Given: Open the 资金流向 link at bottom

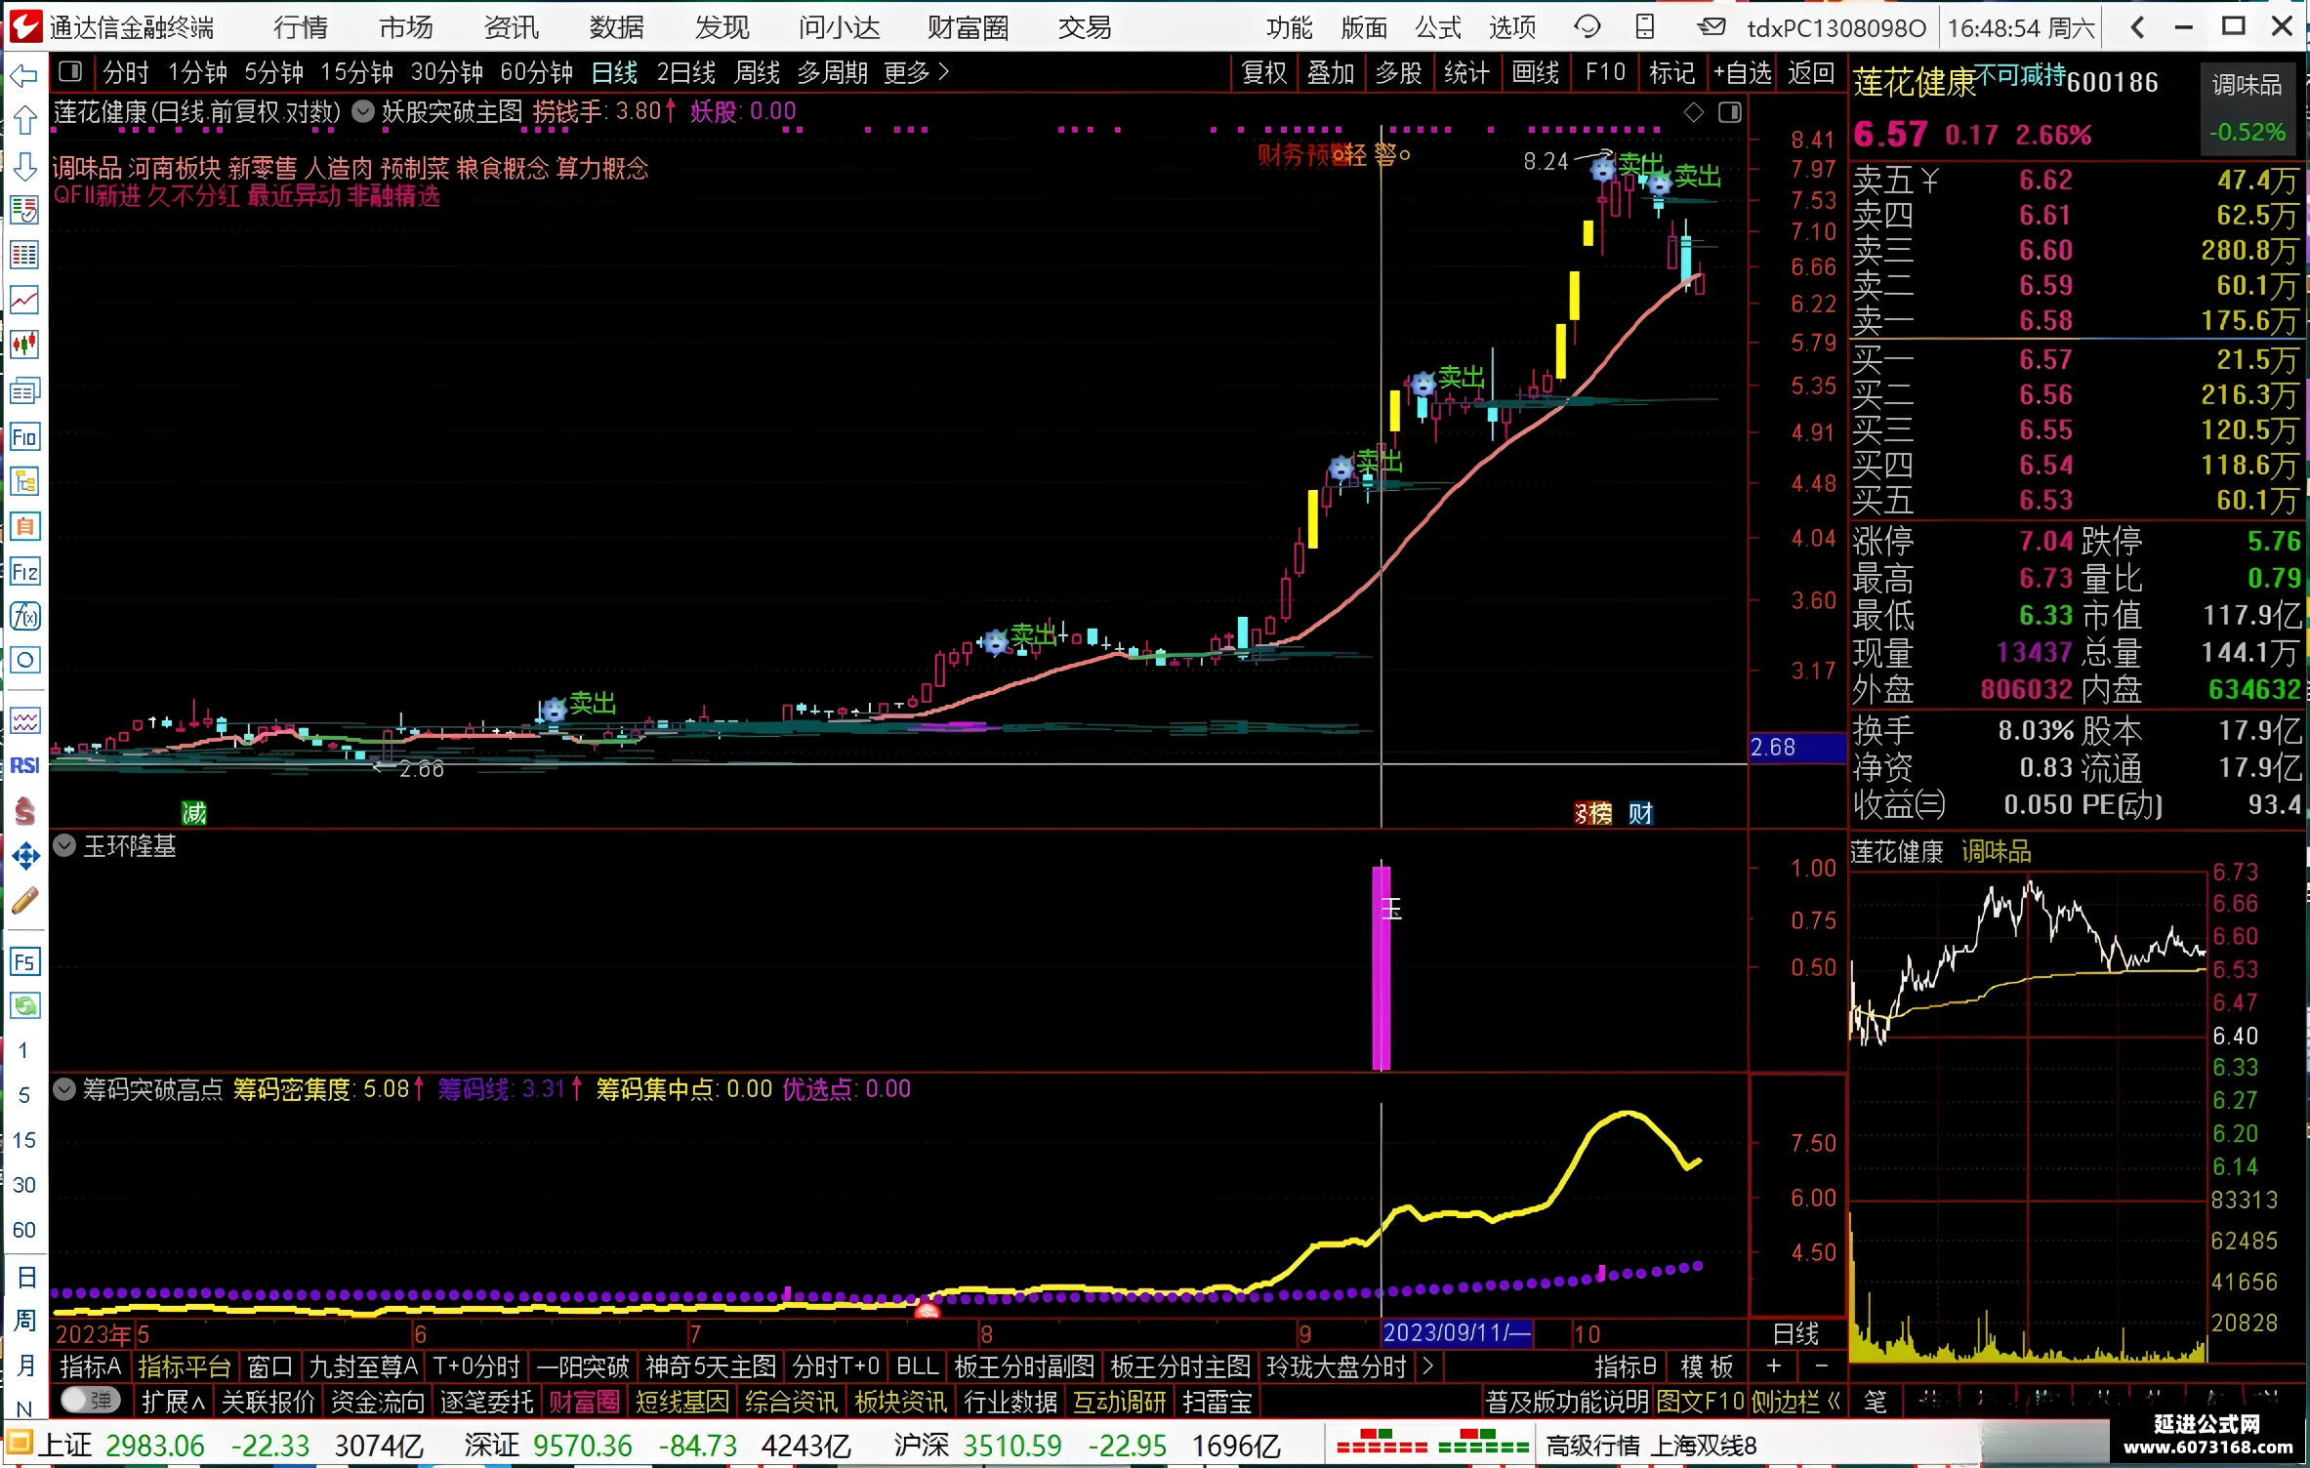Looking at the screenshot, I should click(377, 1402).
